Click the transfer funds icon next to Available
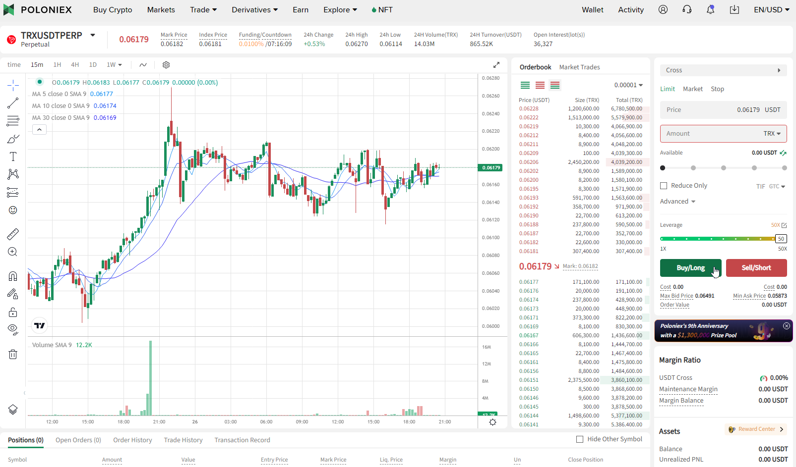 tap(783, 153)
